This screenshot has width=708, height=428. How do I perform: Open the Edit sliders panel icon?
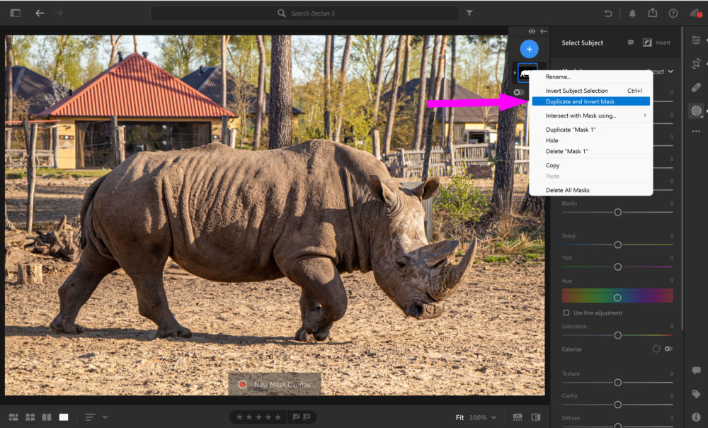click(696, 40)
